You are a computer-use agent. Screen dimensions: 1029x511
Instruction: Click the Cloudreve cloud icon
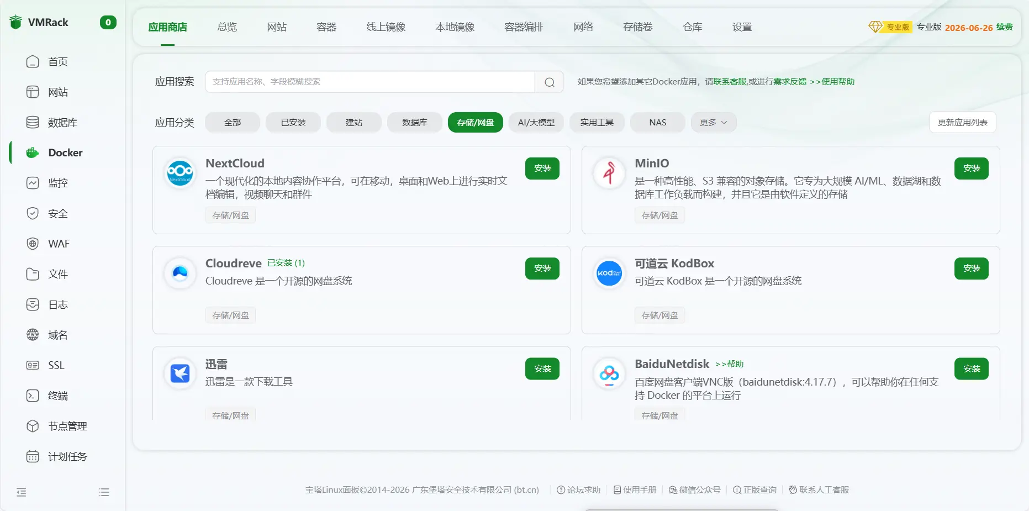[180, 273]
